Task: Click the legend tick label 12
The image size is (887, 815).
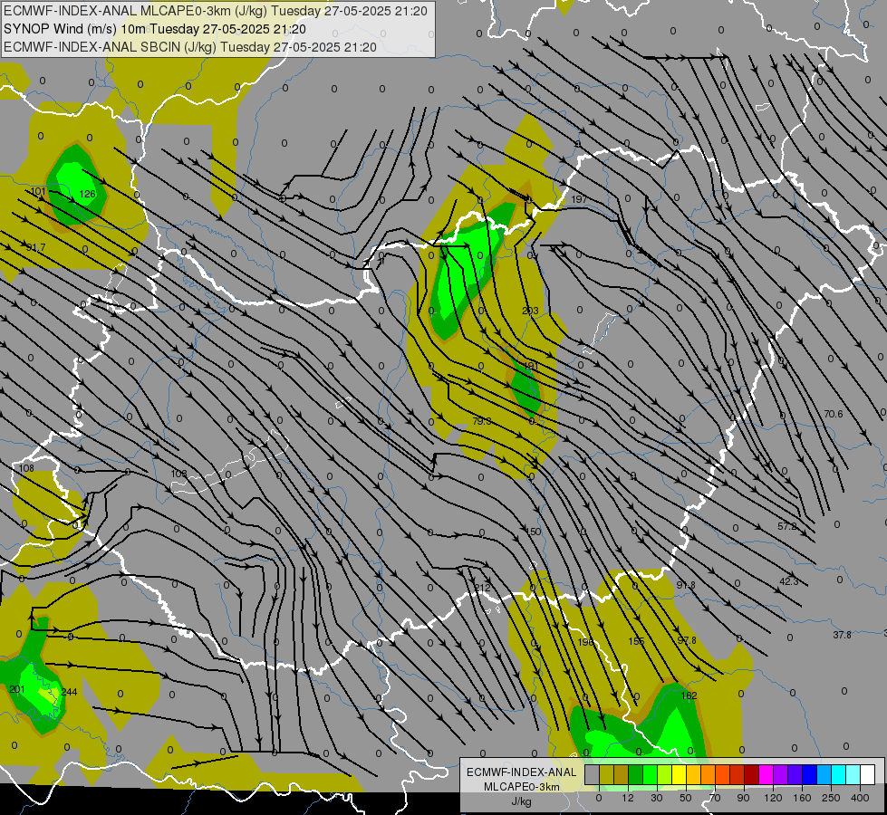Action: [627, 798]
